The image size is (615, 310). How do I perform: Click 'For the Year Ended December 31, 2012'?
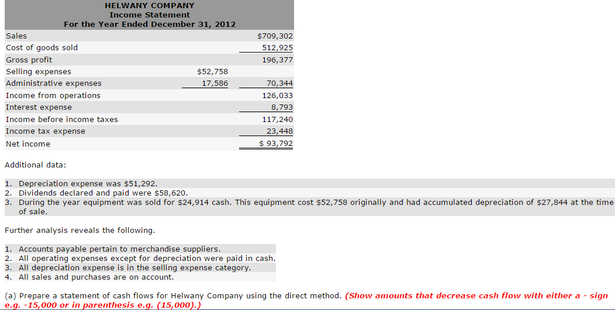pos(150,25)
